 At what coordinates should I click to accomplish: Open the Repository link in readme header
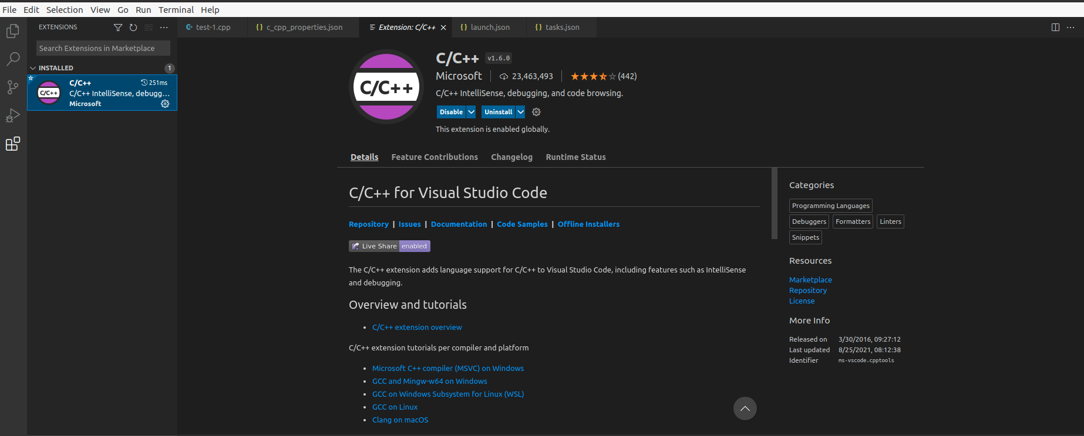tap(369, 224)
